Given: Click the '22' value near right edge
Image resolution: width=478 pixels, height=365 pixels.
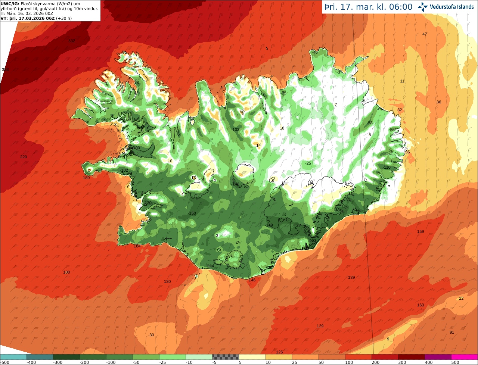Looking at the screenshot, I should point(461,298).
